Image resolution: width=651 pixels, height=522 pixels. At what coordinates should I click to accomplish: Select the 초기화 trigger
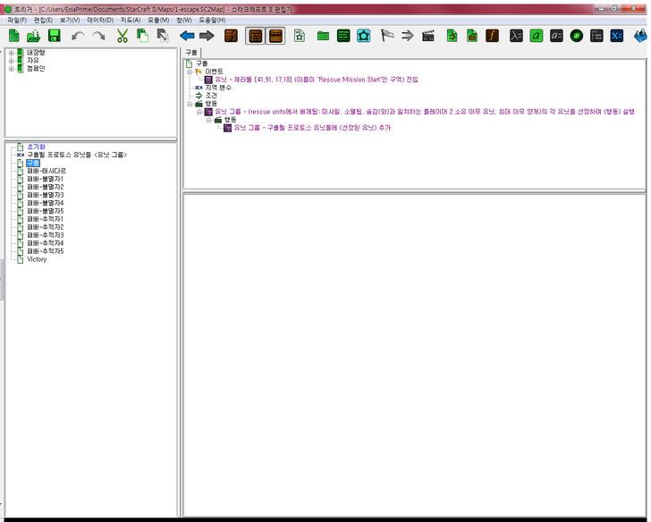[36, 147]
